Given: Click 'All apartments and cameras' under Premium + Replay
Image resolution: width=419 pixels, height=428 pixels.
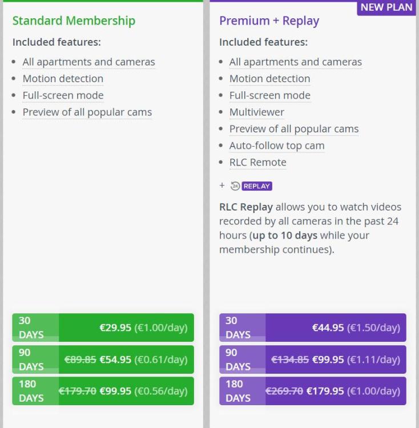Looking at the screenshot, I should 295,62.
